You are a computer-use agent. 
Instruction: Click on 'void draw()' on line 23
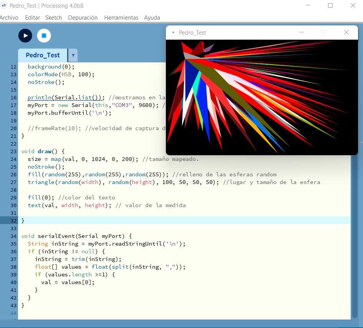[x=39, y=151]
